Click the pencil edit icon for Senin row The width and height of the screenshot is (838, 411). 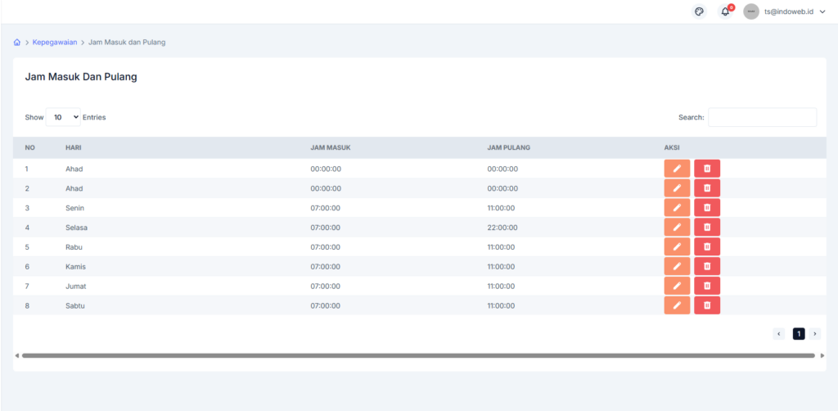pyautogui.click(x=677, y=208)
